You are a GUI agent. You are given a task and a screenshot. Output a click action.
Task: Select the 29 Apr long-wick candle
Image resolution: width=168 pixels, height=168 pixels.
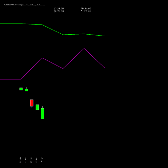coord(37,107)
